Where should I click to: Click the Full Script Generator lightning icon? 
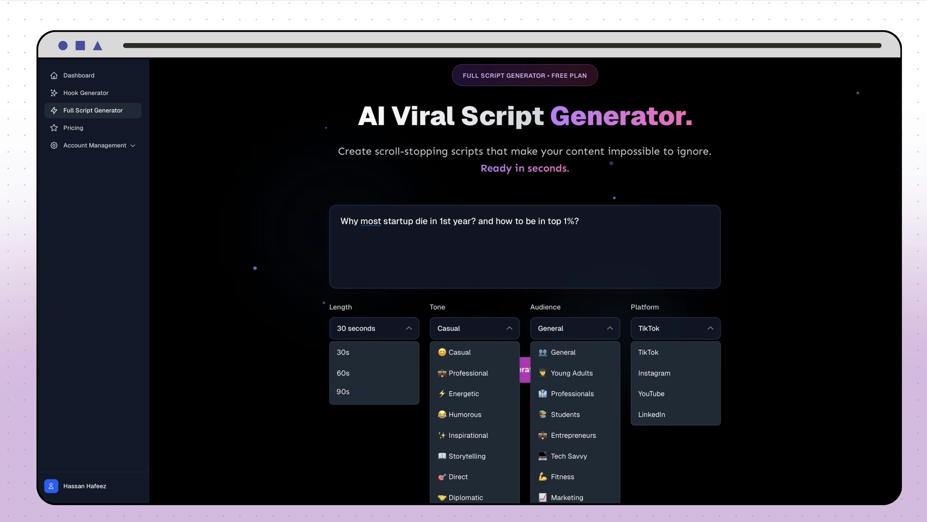coord(54,111)
